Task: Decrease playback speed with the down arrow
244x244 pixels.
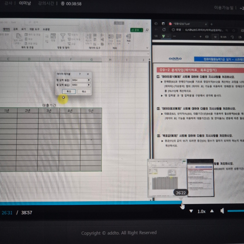Action: pyautogui.click(x=191, y=211)
